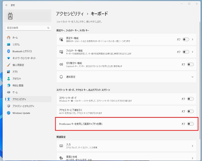
Task: Click ホーム in the sidebar
Action: click(x=15, y=37)
